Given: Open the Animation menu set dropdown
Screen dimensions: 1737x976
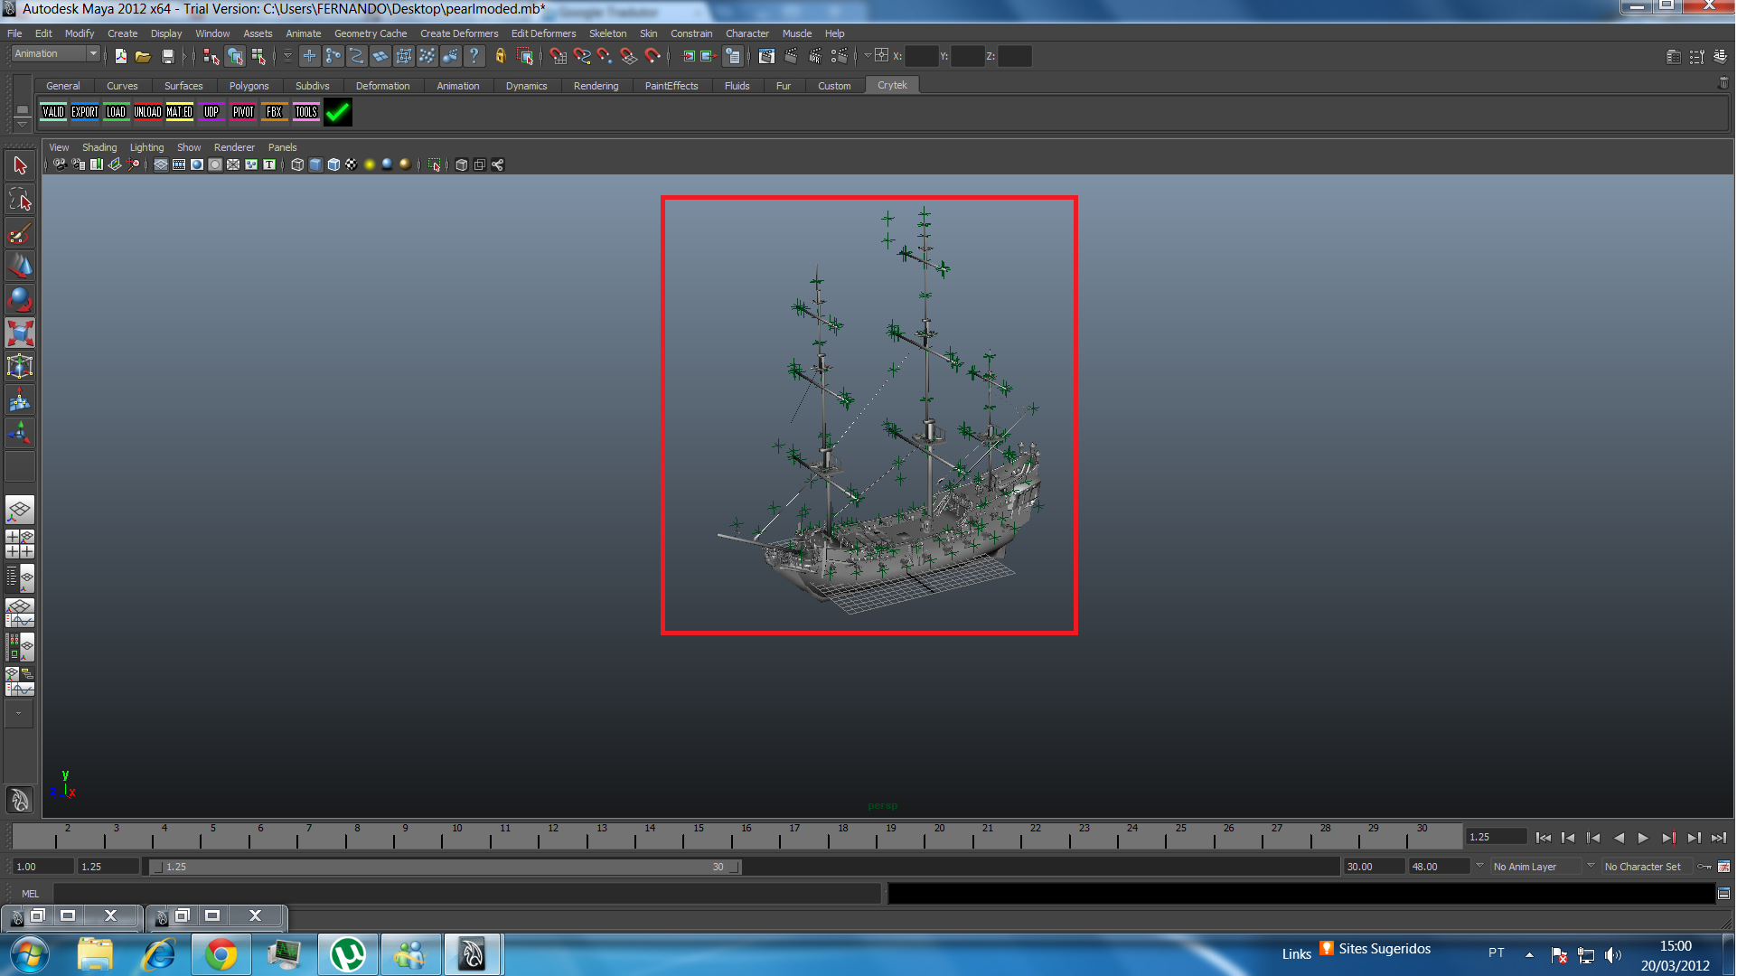Looking at the screenshot, I should pyautogui.click(x=56, y=54).
